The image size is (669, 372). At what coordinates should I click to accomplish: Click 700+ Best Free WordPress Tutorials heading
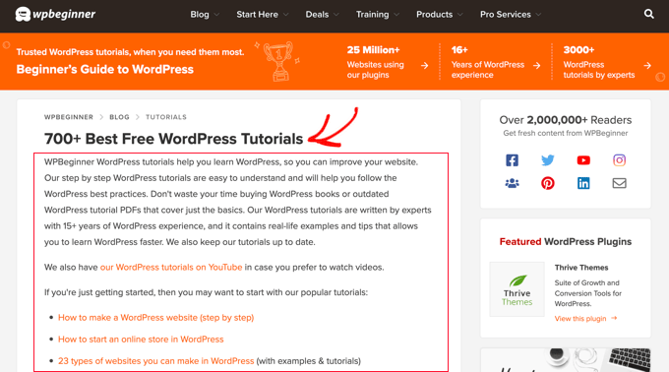point(174,139)
